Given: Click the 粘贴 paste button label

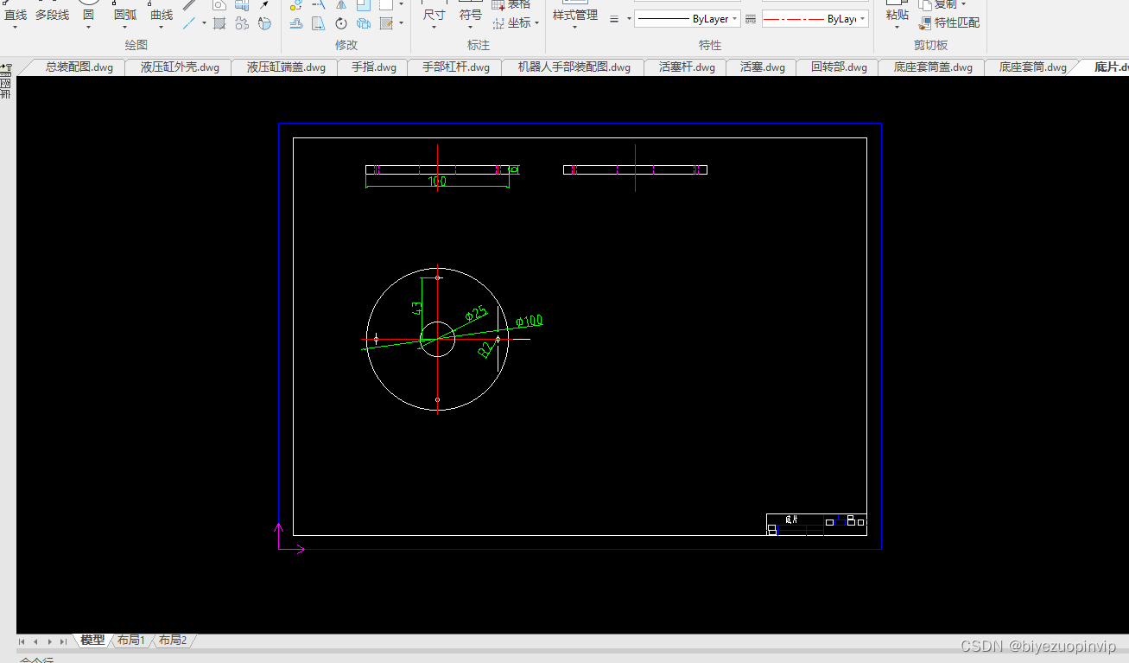Looking at the screenshot, I should tap(897, 15).
